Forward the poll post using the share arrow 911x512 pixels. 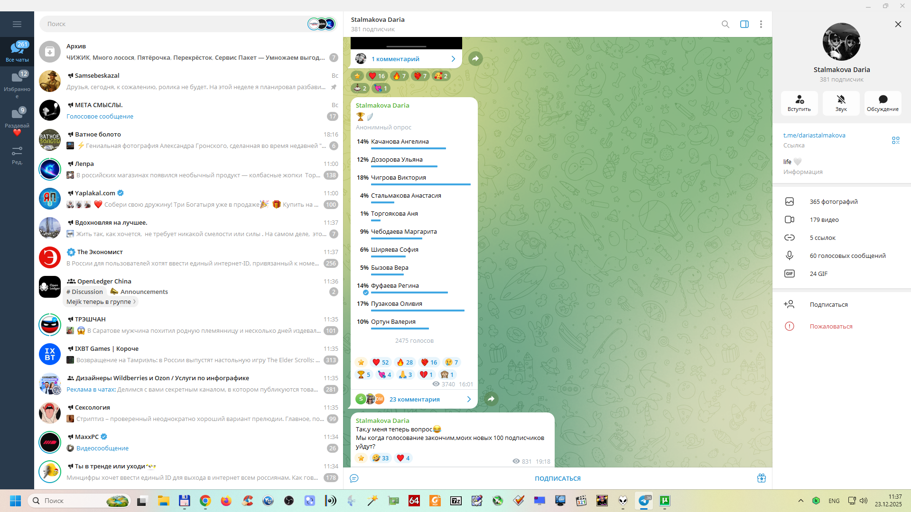pos(491,399)
